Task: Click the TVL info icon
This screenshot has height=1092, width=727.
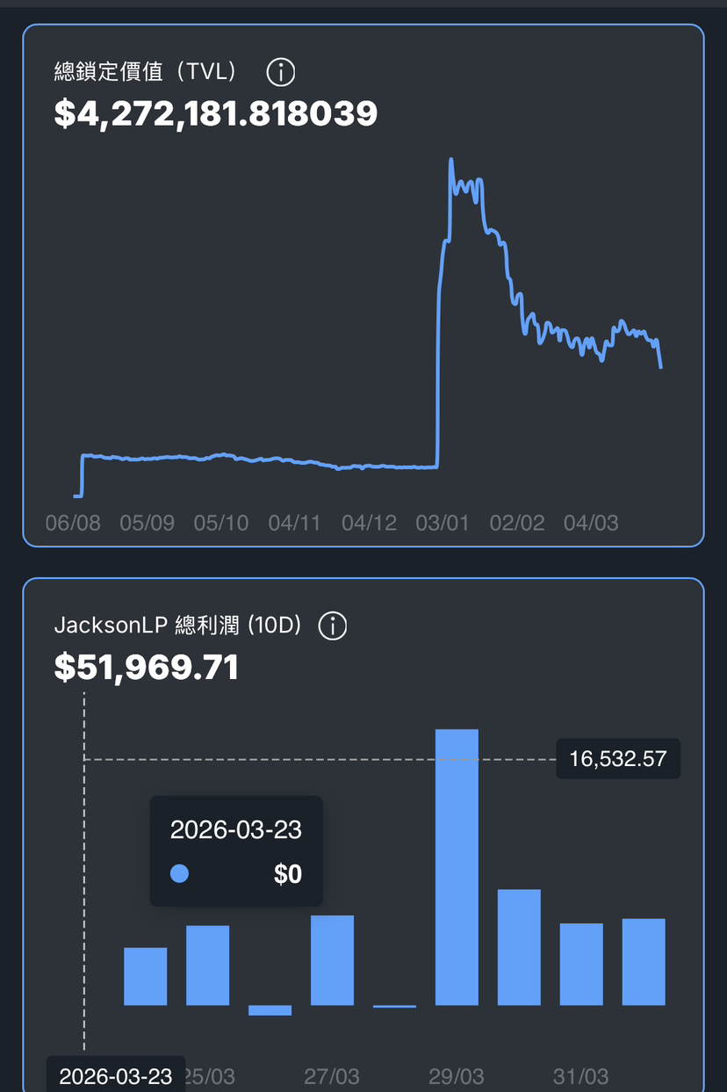Action: [x=281, y=72]
